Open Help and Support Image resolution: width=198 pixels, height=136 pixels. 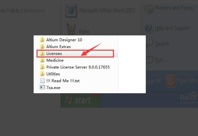pos(173,28)
